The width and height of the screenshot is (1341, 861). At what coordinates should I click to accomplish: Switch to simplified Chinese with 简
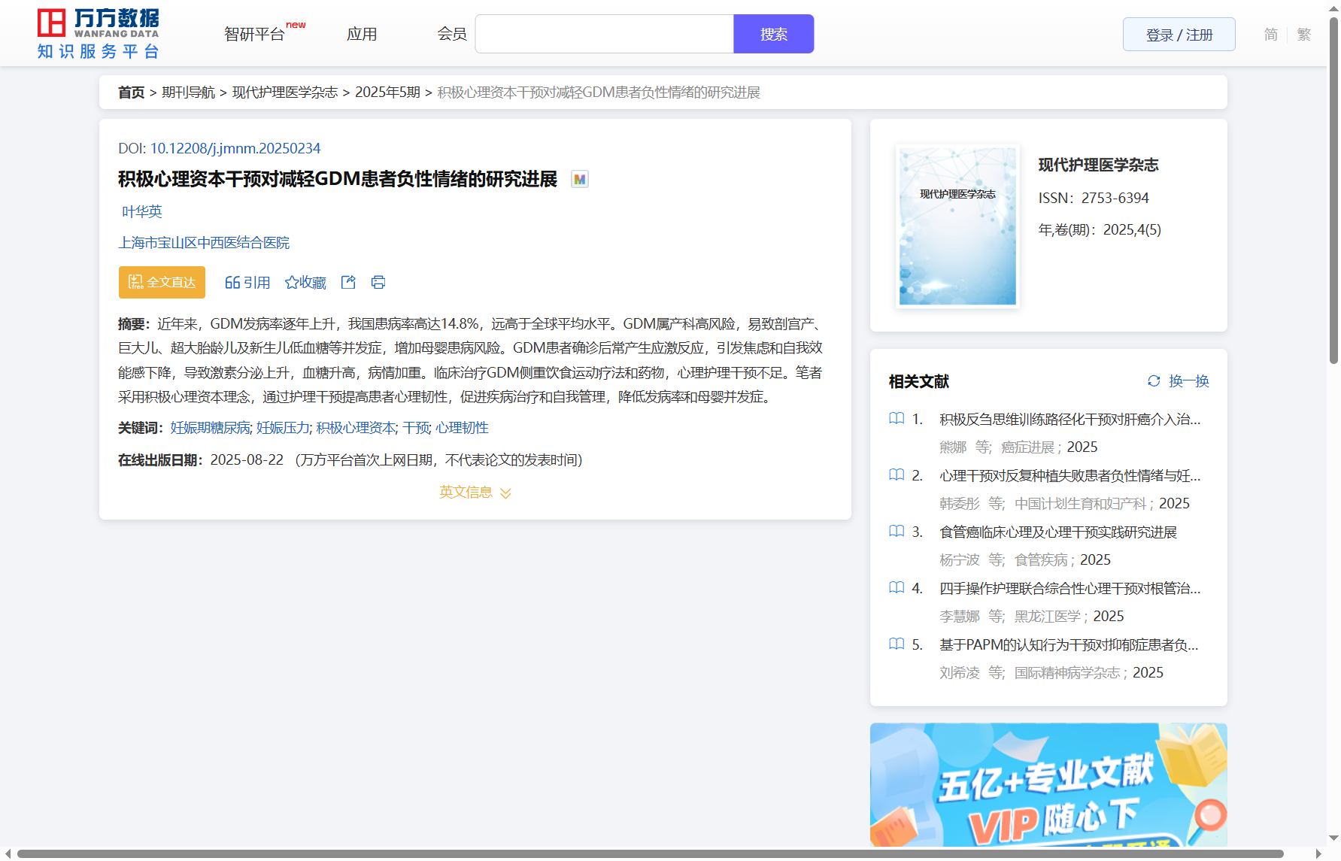(1270, 35)
